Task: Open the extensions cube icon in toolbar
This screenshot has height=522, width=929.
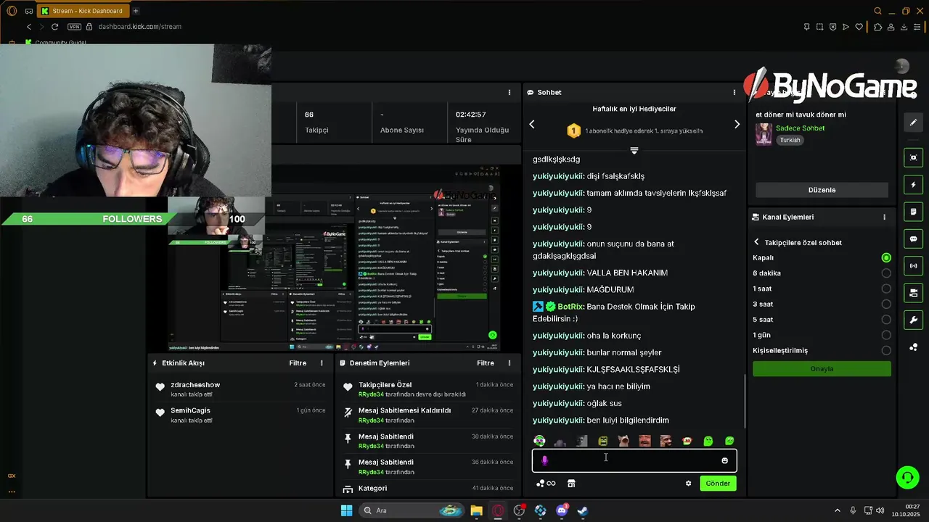Action: 877,27
